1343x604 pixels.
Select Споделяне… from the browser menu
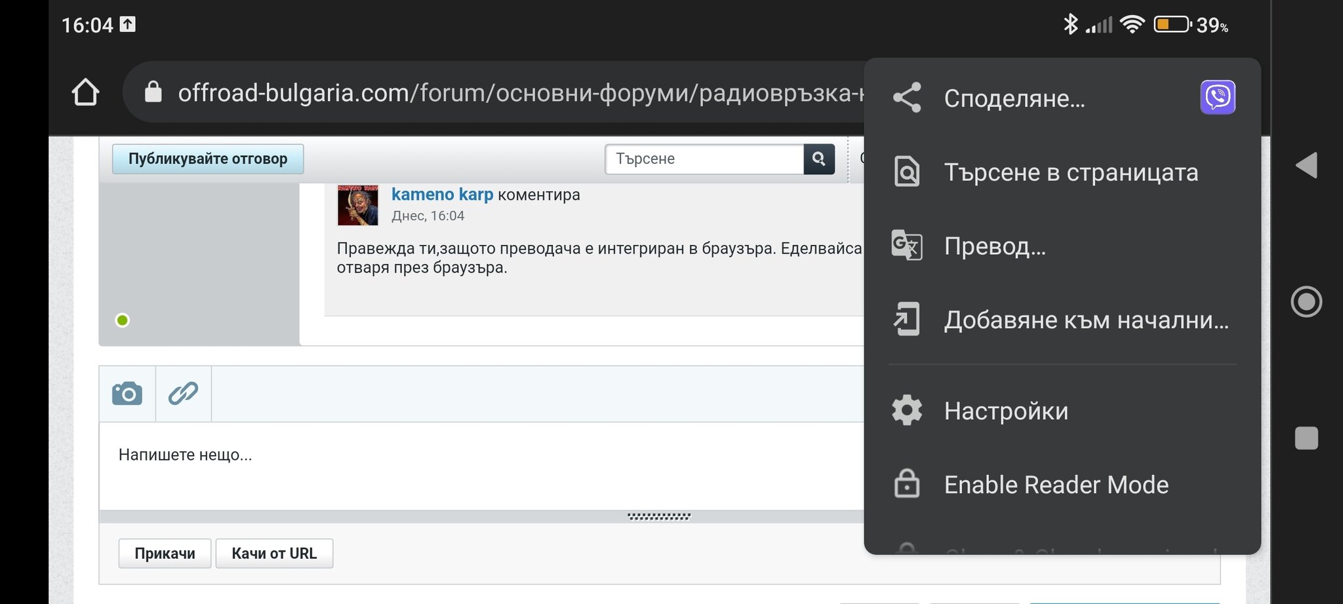pyautogui.click(x=1014, y=98)
